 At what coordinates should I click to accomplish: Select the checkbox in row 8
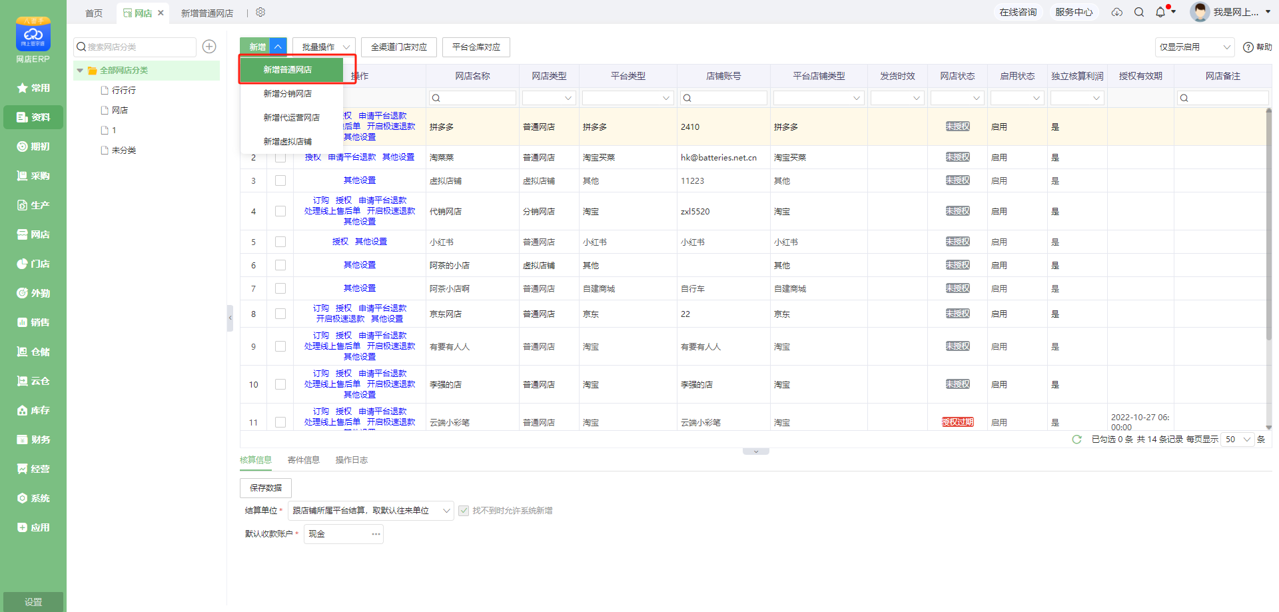pyautogui.click(x=280, y=314)
